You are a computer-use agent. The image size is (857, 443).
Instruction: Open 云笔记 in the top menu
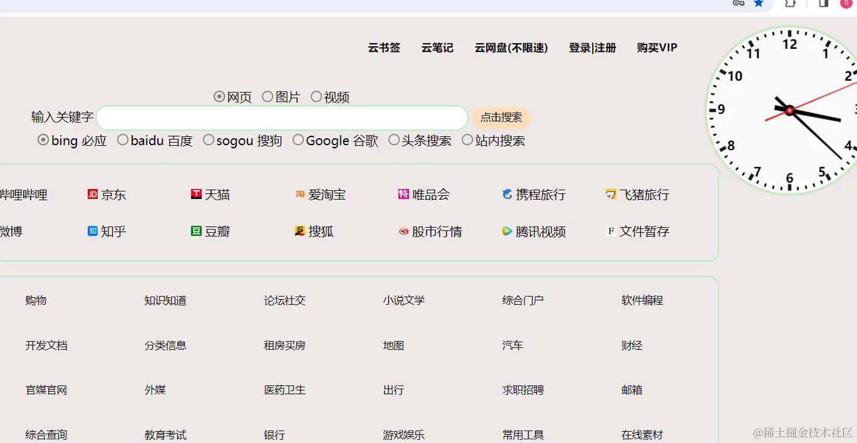(x=437, y=48)
